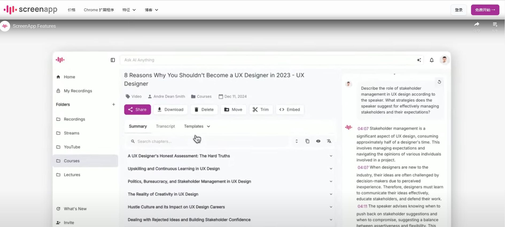The width and height of the screenshot is (505, 227).
Task: Click the translate language icon
Action: 329,141
